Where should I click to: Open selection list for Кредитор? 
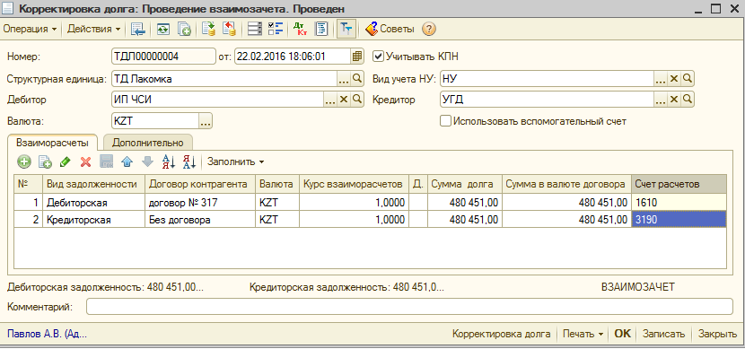click(x=661, y=100)
